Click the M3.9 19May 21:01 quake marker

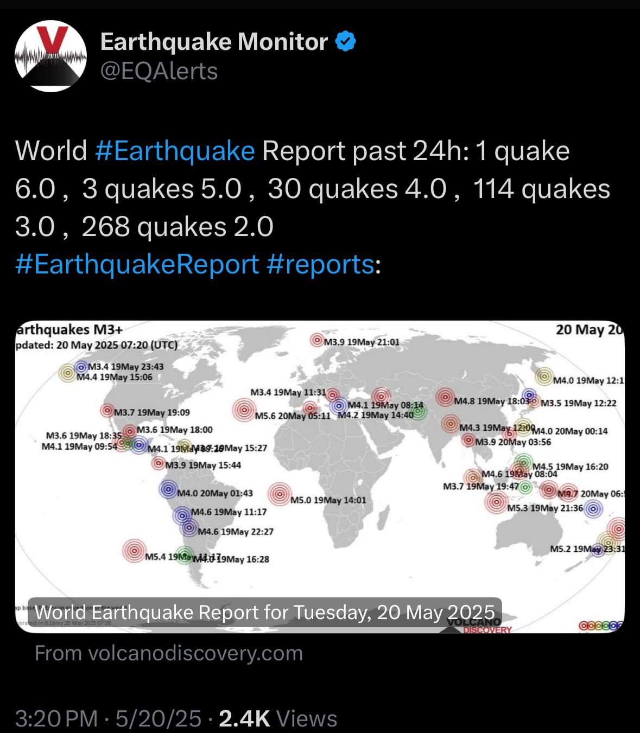point(316,340)
